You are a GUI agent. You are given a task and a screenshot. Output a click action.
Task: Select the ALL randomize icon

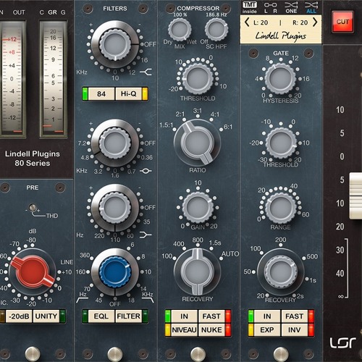pos(311,7)
